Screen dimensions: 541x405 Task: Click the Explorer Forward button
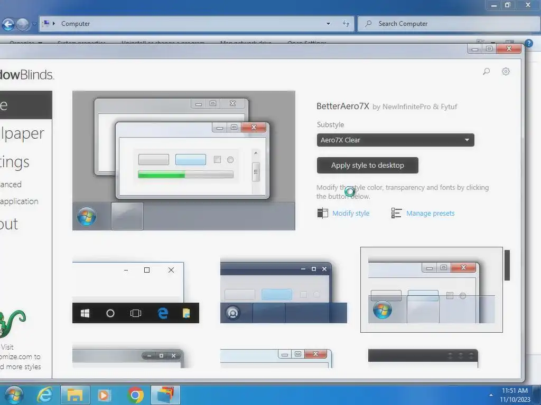22,24
